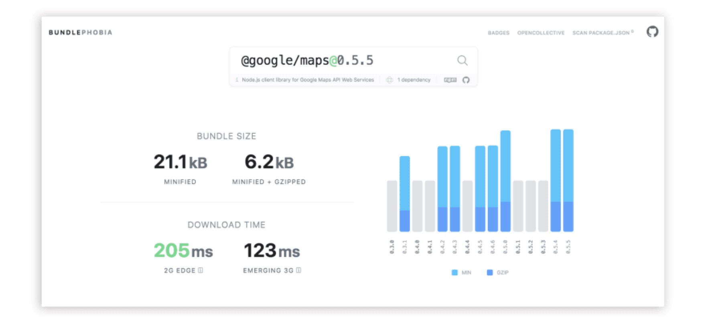Viewport: 706px width, 329px height.
Task: Open the BADGES link
Action: 499,33
